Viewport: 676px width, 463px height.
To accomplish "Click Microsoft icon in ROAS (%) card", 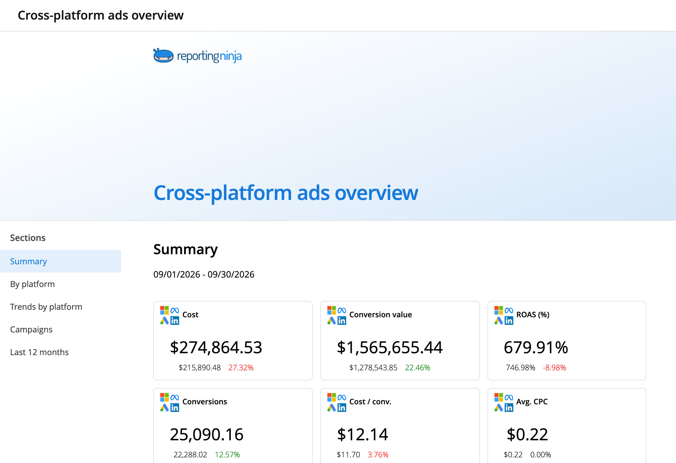I will point(498,310).
